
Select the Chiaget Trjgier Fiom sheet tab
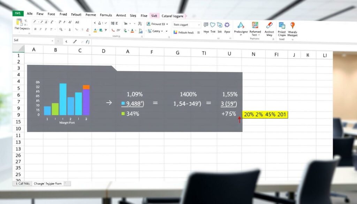coord(48,183)
